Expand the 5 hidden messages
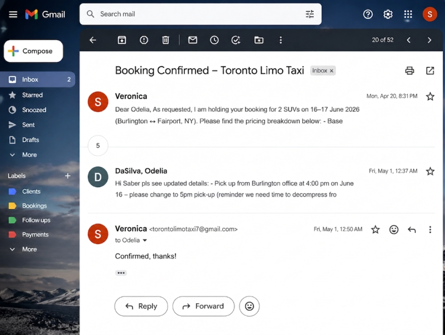Viewport: 445px width, 335px height. click(x=98, y=146)
